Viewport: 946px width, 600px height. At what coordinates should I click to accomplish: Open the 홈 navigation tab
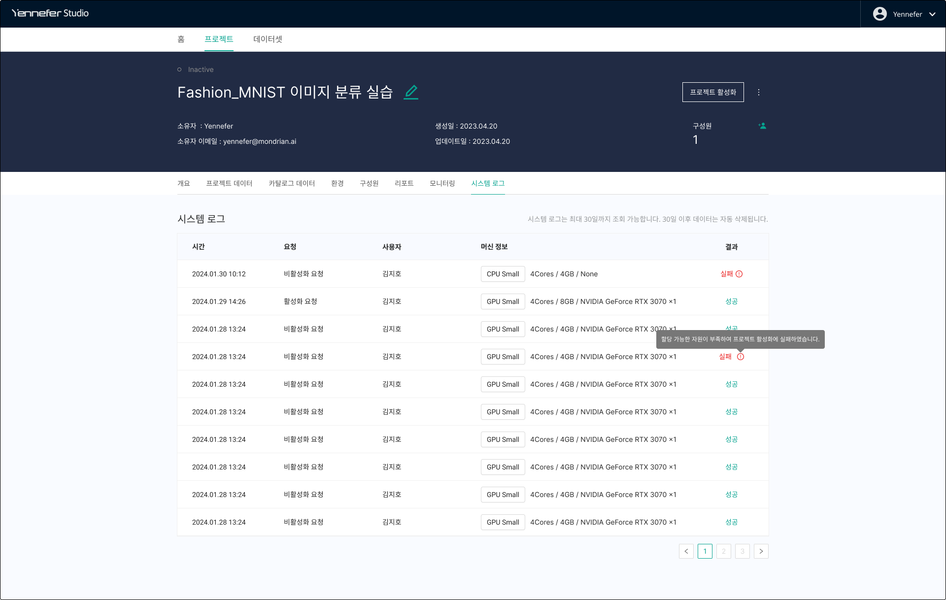[x=181, y=39]
